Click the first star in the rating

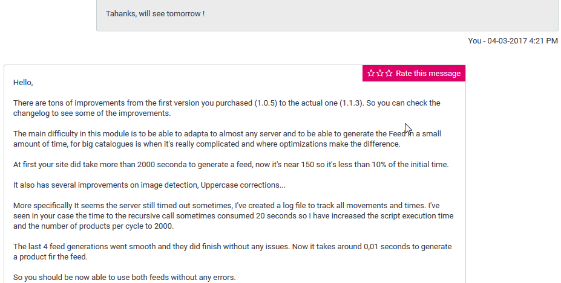[371, 74]
